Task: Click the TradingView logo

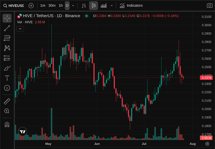Action: coord(23,132)
